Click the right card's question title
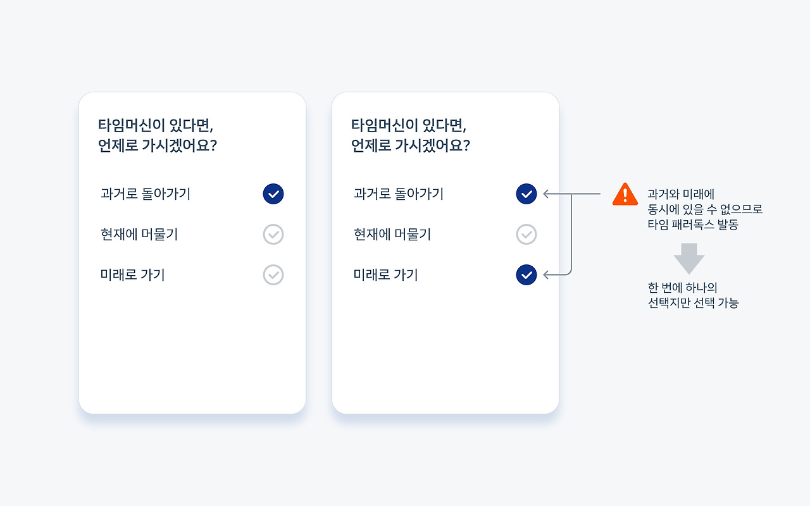810x506 pixels. pos(411,135)
